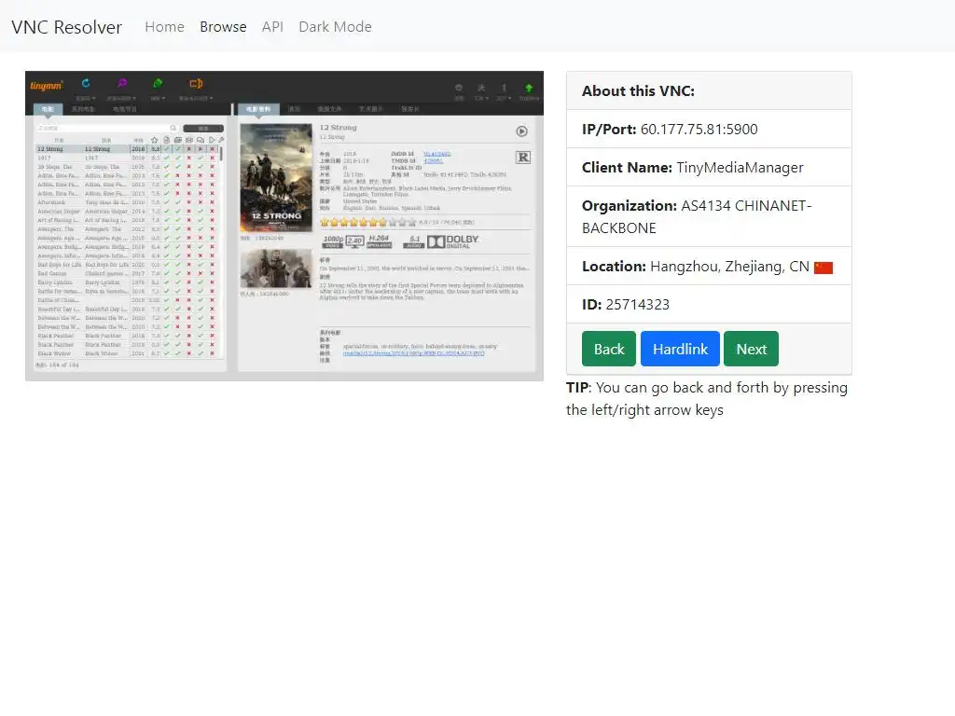Open the TinyMediaManager VNC screenshot
This screenshot has height=716, width=955.
(284, 226)
